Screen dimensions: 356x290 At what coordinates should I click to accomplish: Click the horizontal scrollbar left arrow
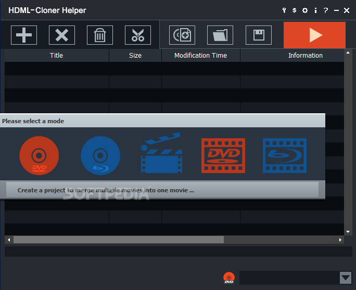click(9, 240)
